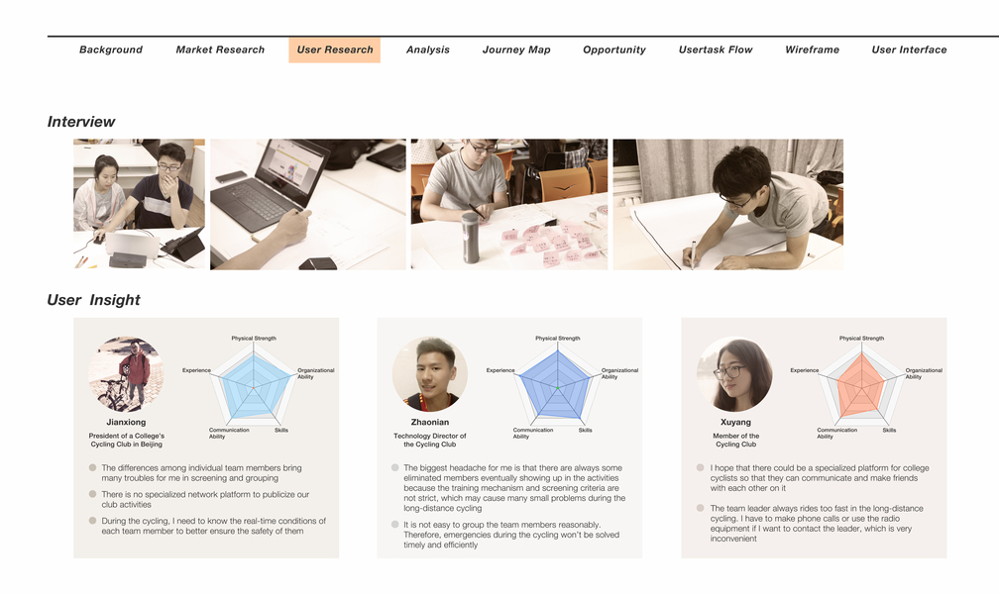Open the Journey Map tab
The width and height of the screenshot is (999, 594).
516,49
